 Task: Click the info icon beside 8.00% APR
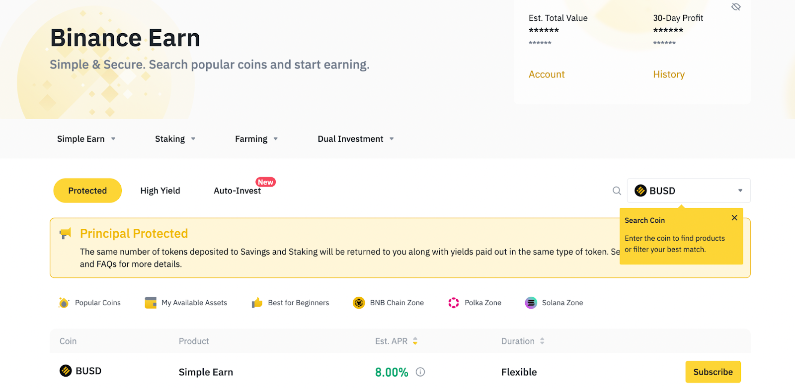coord(420,372)
